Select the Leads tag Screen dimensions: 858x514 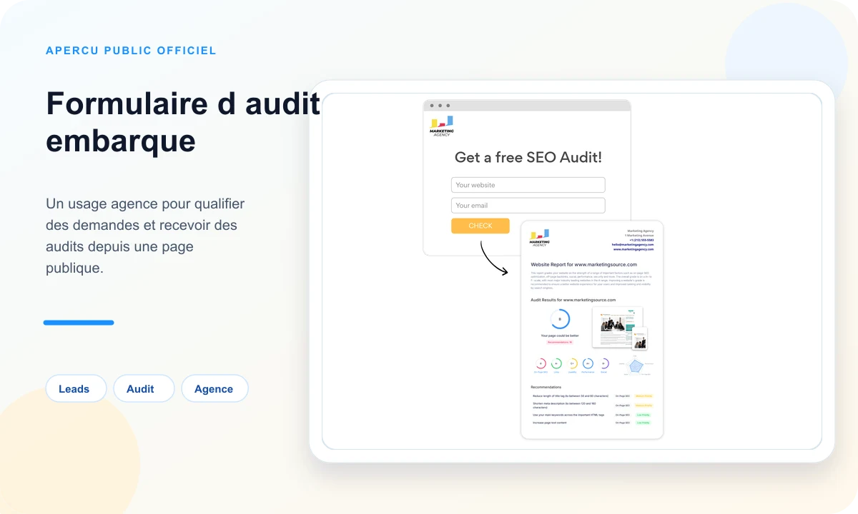[x=76, y=389]
